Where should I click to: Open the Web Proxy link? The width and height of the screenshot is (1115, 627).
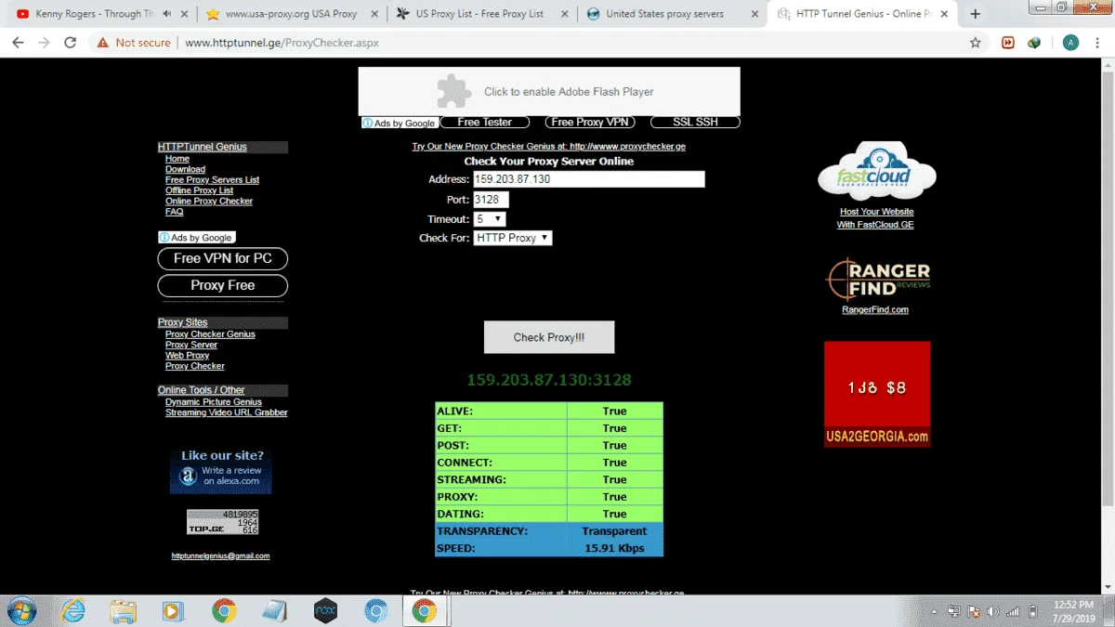[188, 356]
